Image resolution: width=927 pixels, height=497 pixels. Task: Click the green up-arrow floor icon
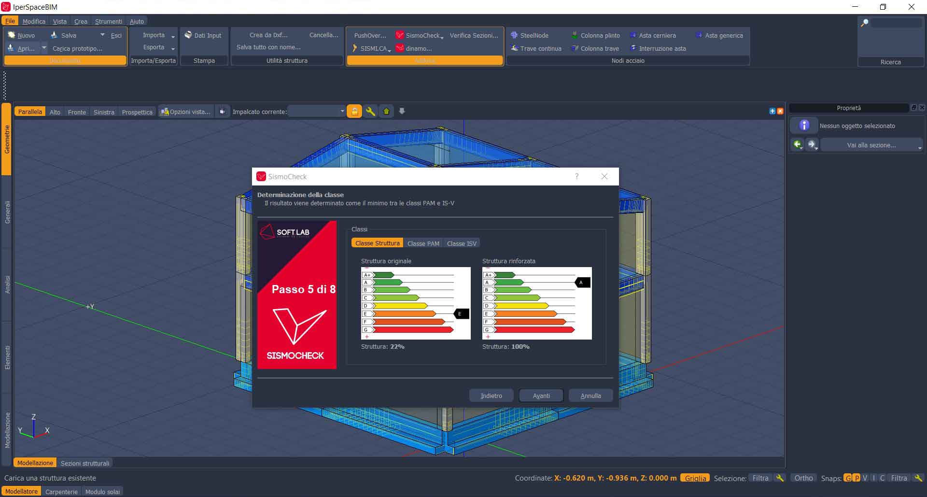[x=386, y=112]
